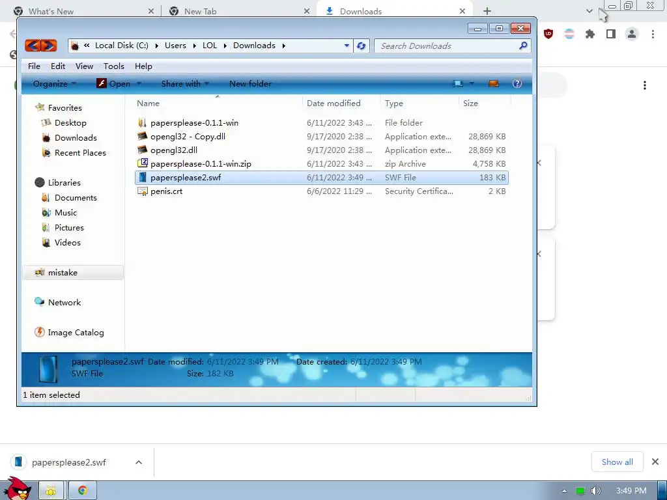Open the View menu
The height and width of the screenshot is (500, 667).
[x=84, y=66]
